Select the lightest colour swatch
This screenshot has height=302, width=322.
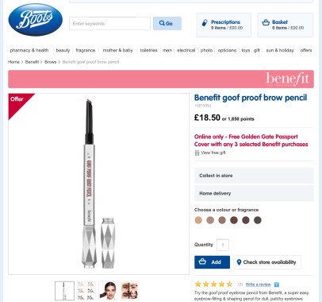pyautogui.click(x=198, y=220)
